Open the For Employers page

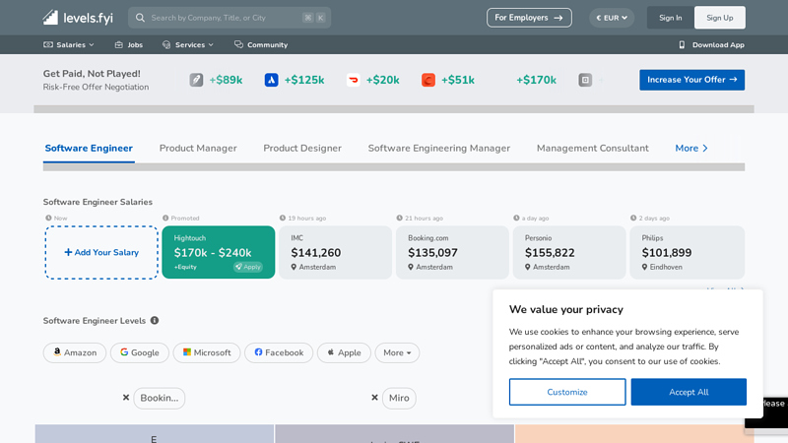[529, 18]
